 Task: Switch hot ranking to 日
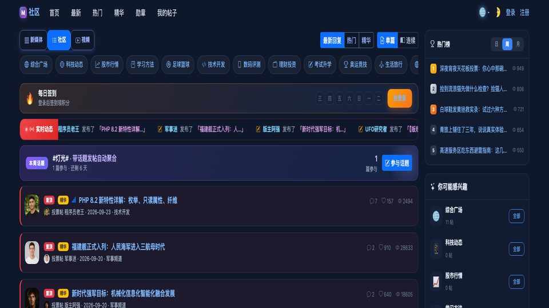496,44
